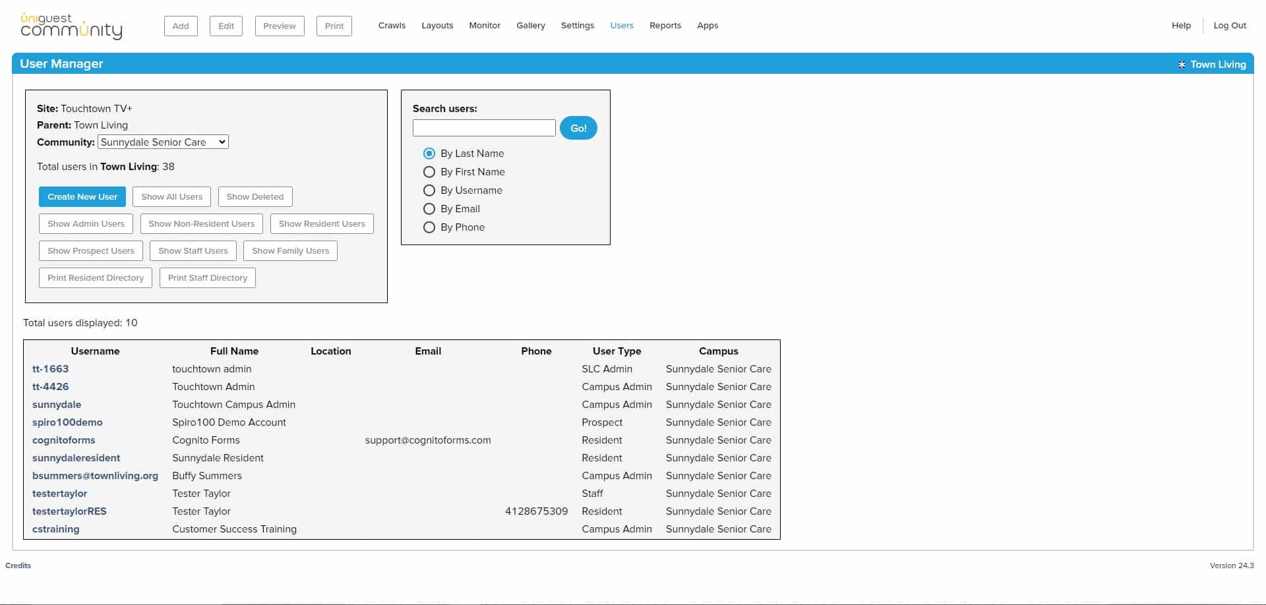This screenshot has height=605, width=1266.
Task: Open the Layouts menu
Action: tap(437, 26)
